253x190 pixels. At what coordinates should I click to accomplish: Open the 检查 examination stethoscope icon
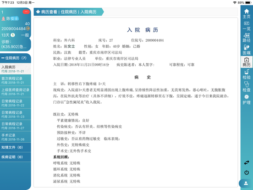[x=247, y=87]
